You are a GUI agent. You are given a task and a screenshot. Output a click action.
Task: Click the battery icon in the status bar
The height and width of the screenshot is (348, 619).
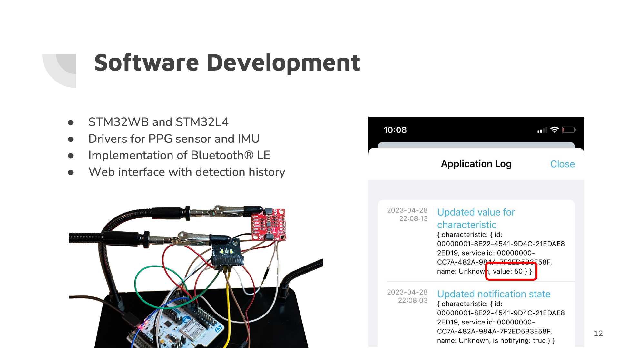[569, 130]
